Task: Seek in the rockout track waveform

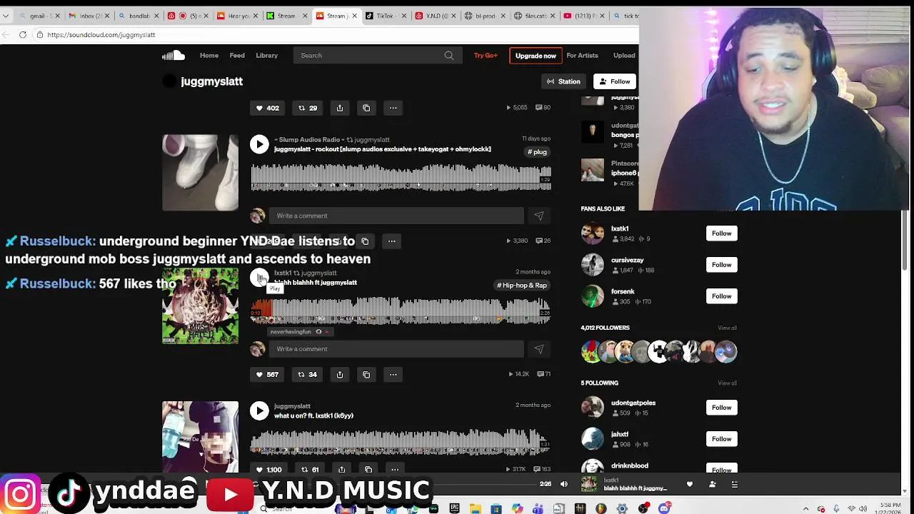Action: (401, 178)
